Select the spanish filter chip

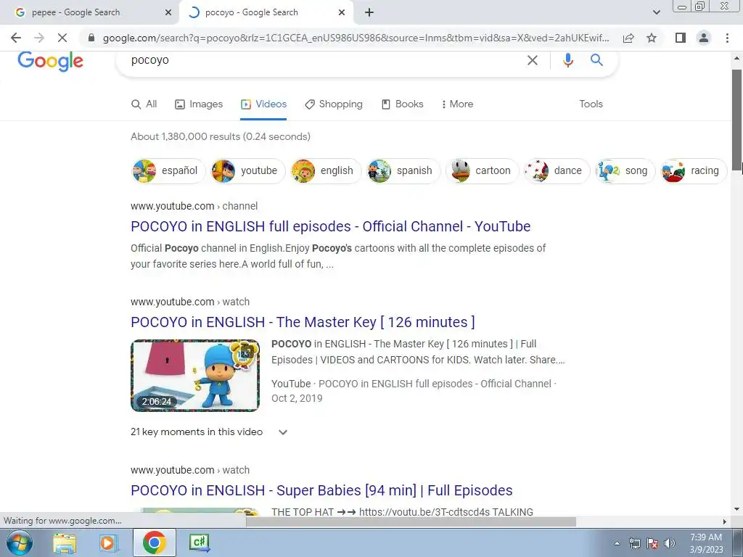click(x=403, y=170)
